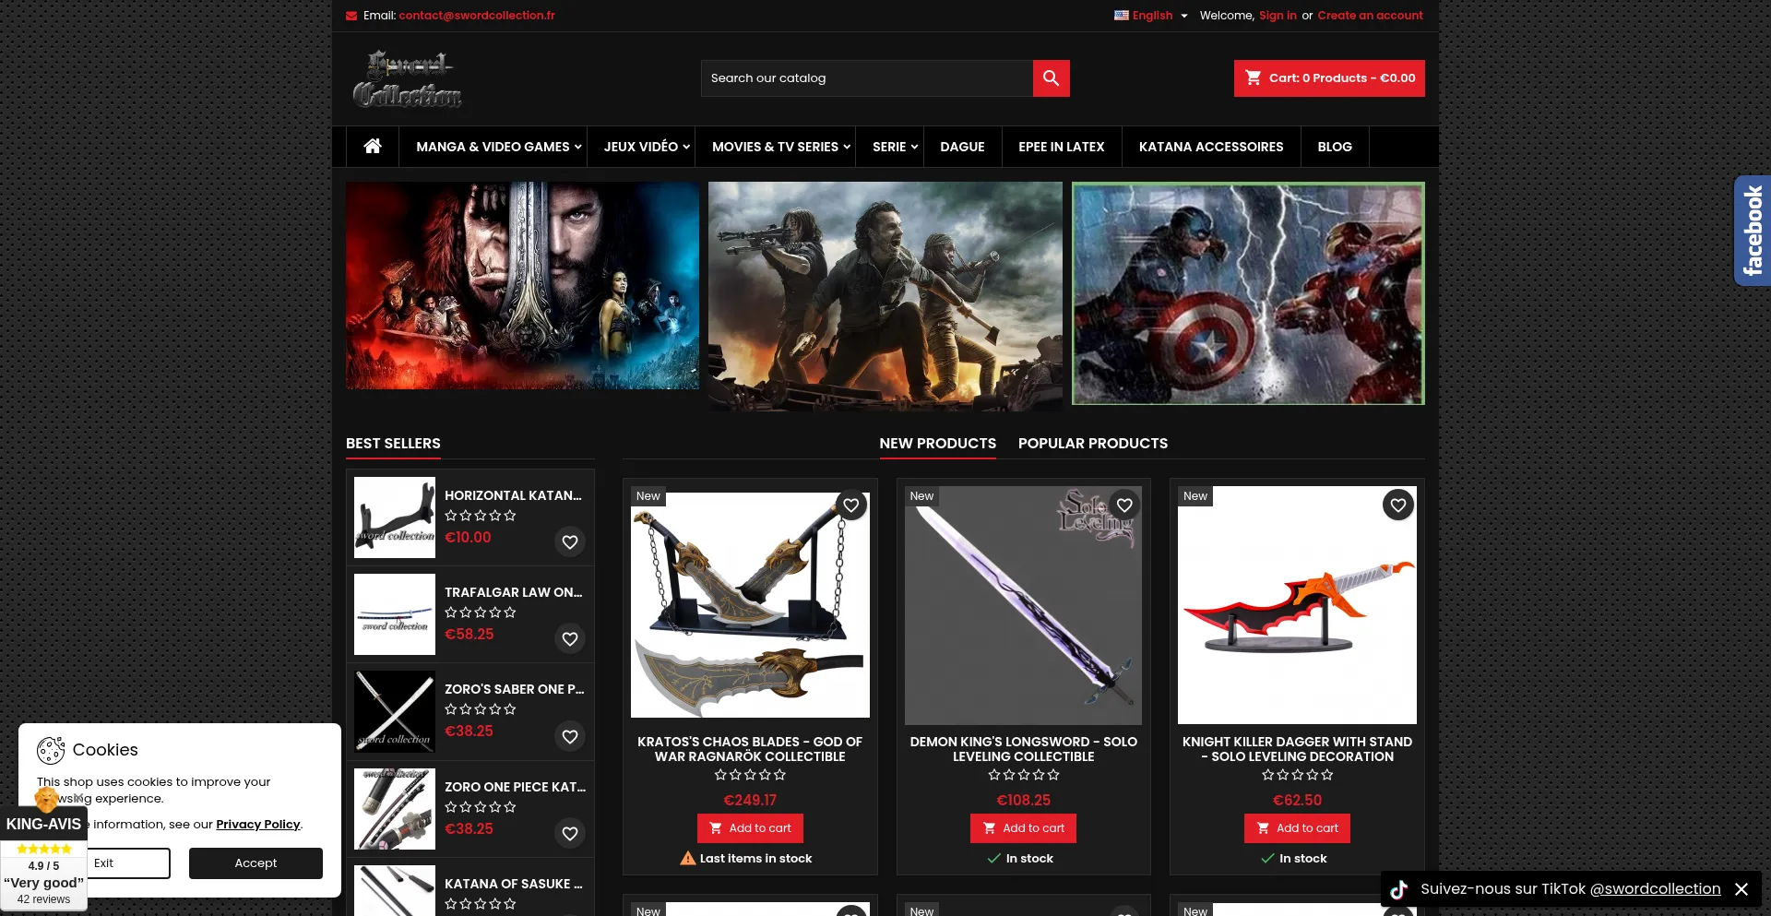Click the Sword Collection logo

[407, 79]
